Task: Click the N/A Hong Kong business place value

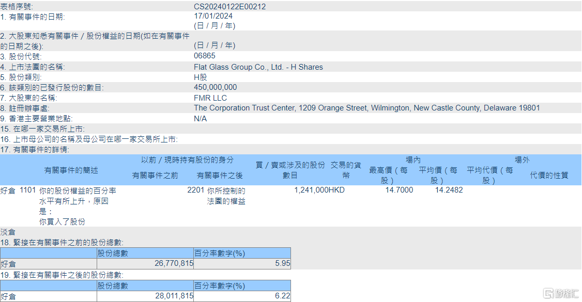Action: point(201,119)
